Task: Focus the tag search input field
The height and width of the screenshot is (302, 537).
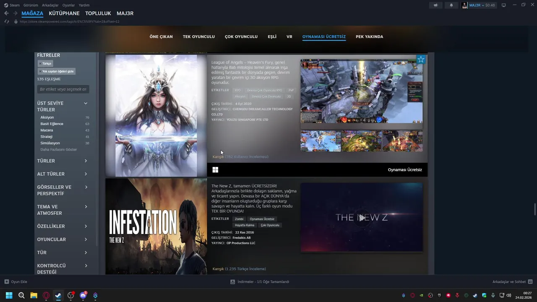Action: (x=63, y=89)
